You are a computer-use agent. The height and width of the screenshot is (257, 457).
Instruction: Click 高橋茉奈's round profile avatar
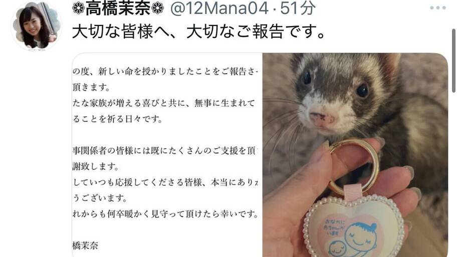pyautogui.click(x=36, y=26)
